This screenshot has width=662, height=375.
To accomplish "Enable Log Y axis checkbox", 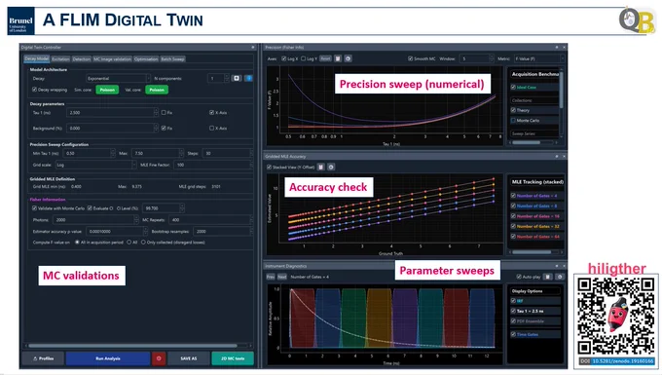I will tap(303, 58).
